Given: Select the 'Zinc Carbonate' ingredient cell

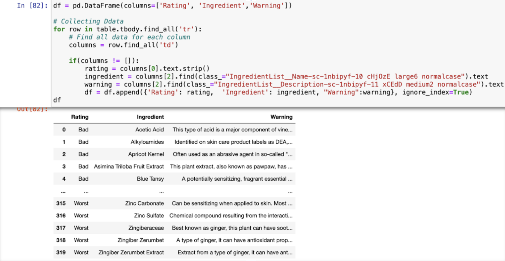Looking at the screenshot, I should tap(144, 203).
